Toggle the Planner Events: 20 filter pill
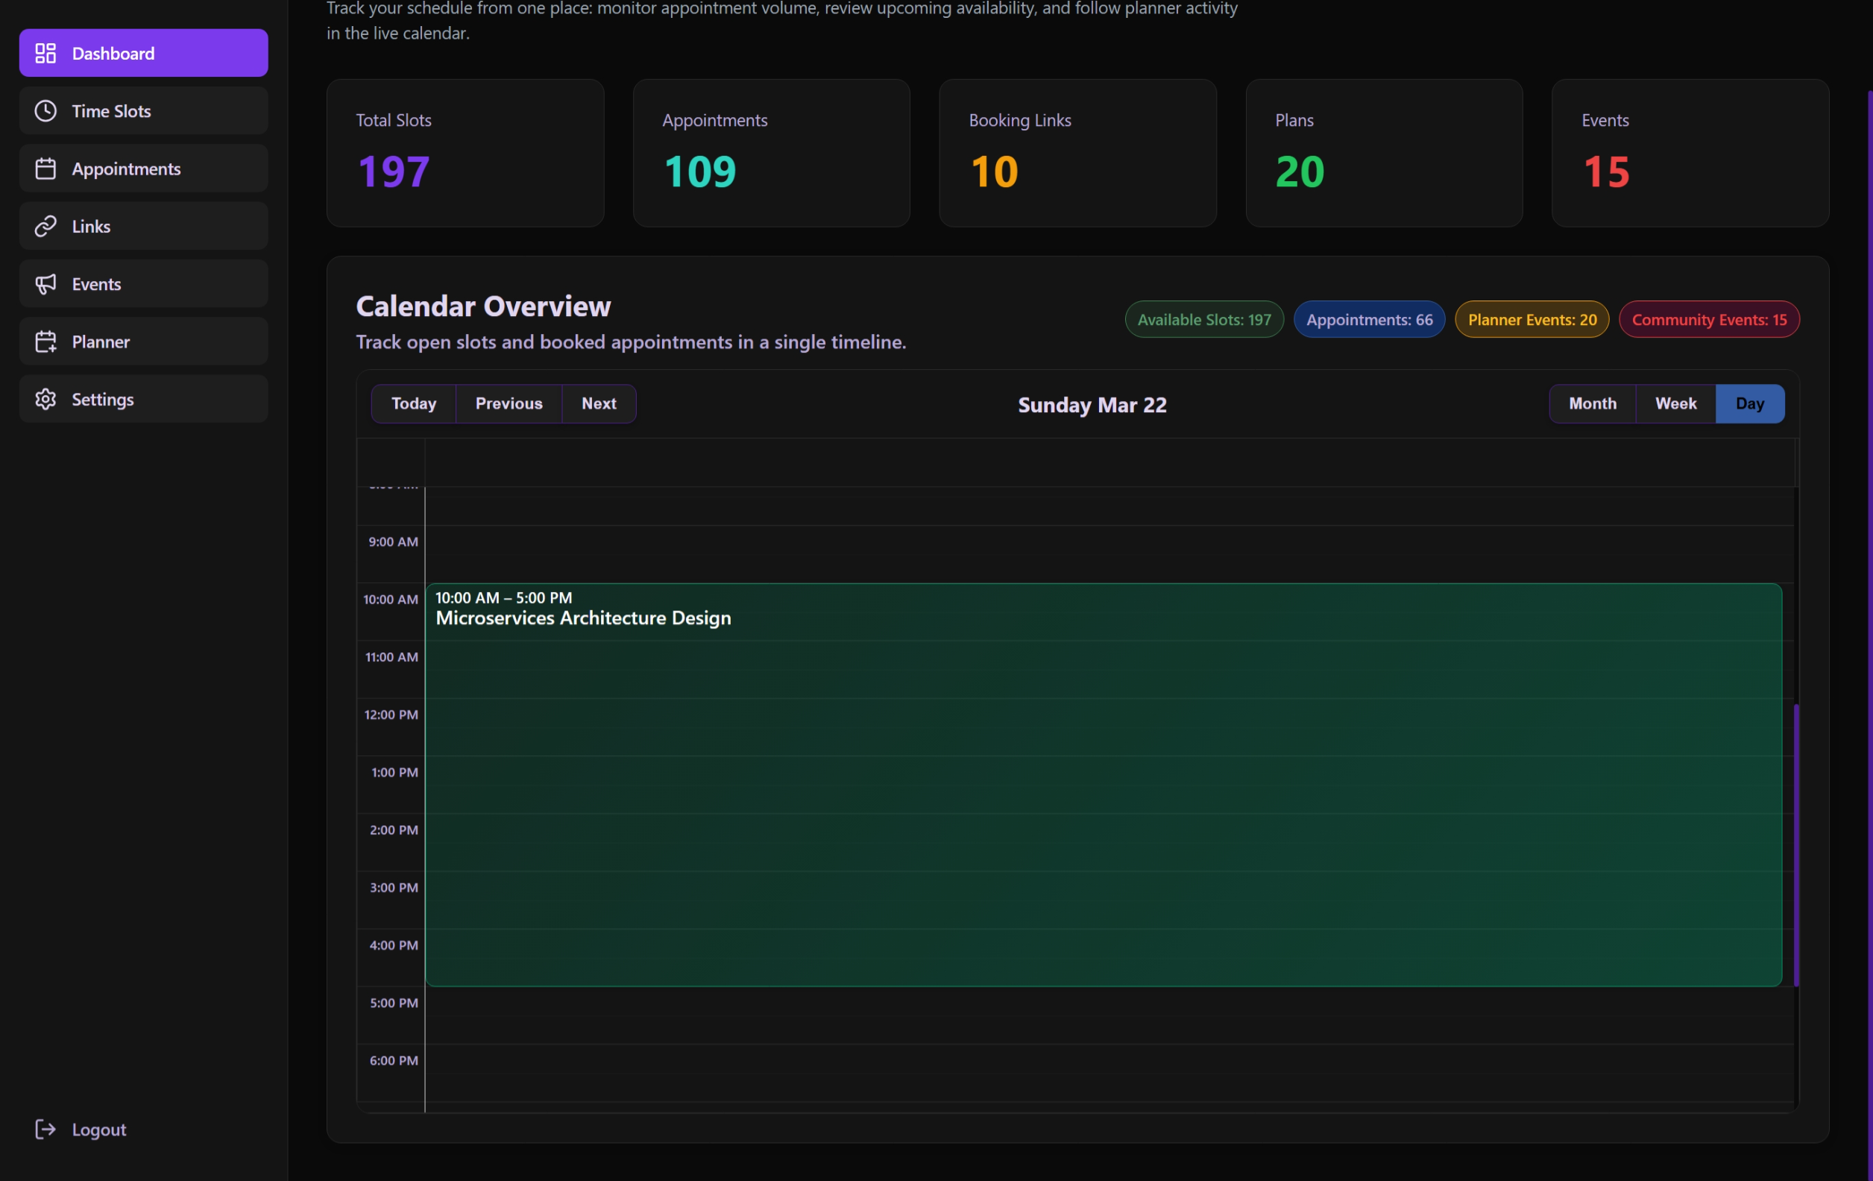The width and height of the screenshot is (1873, 1181). 1531,319
